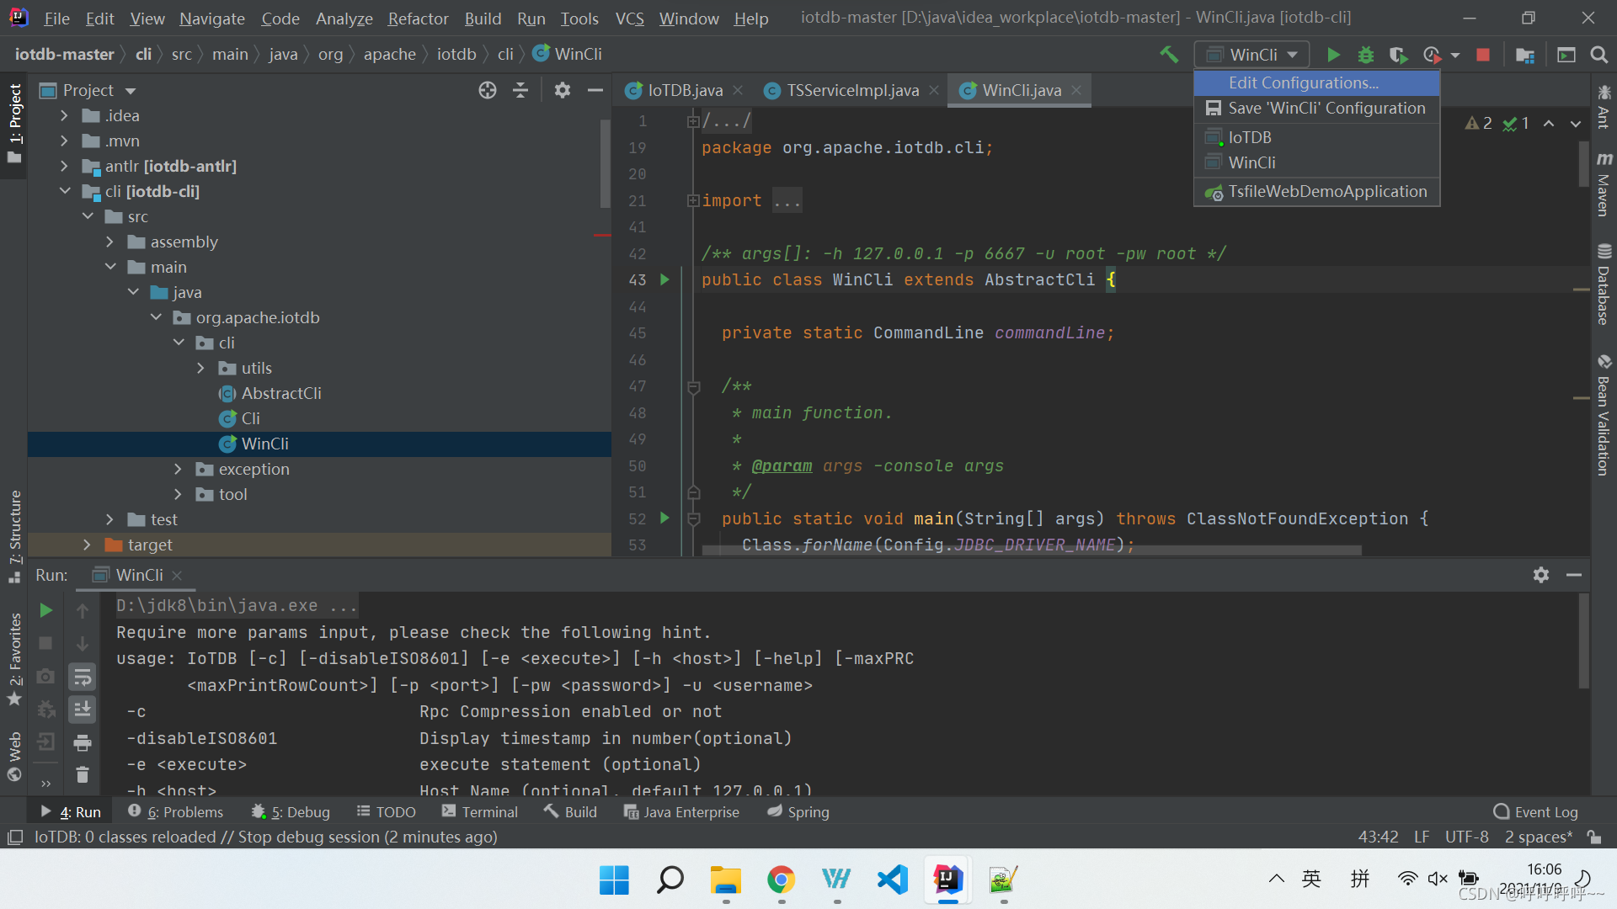Toggle scroll to end in console
The height and width of the screenshot is (909, 1617).
(83, 710)
